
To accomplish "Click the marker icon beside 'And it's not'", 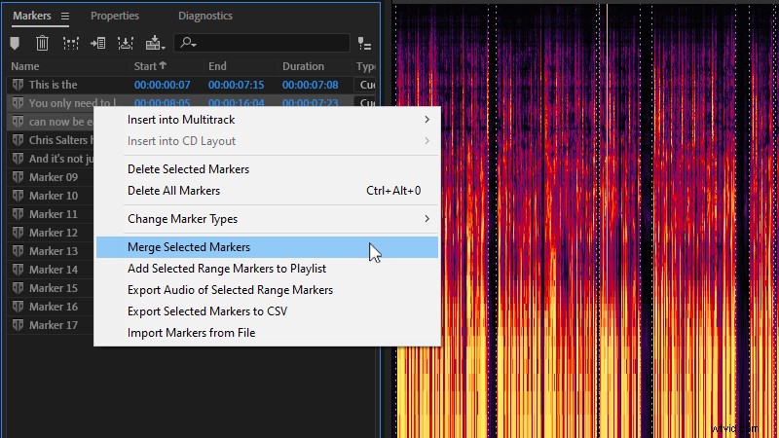I will point(18,159).
